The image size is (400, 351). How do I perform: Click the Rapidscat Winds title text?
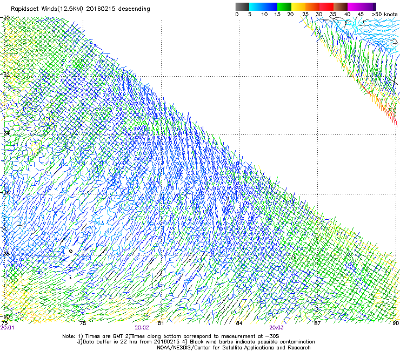[81, 9]
